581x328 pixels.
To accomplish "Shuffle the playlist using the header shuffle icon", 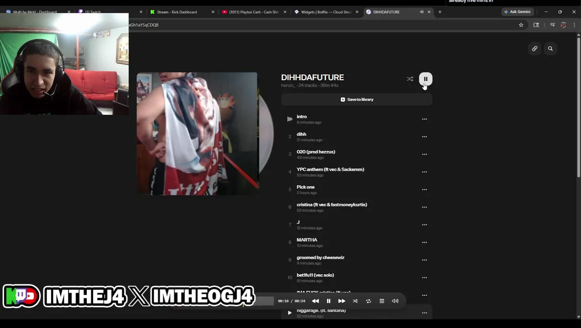I will 410,79.
